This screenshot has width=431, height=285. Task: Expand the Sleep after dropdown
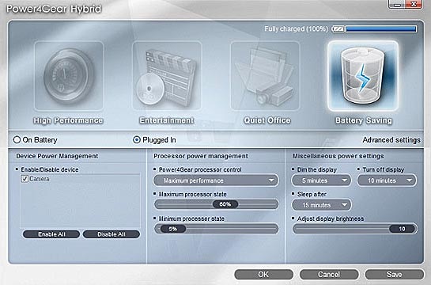pos(321,205)
